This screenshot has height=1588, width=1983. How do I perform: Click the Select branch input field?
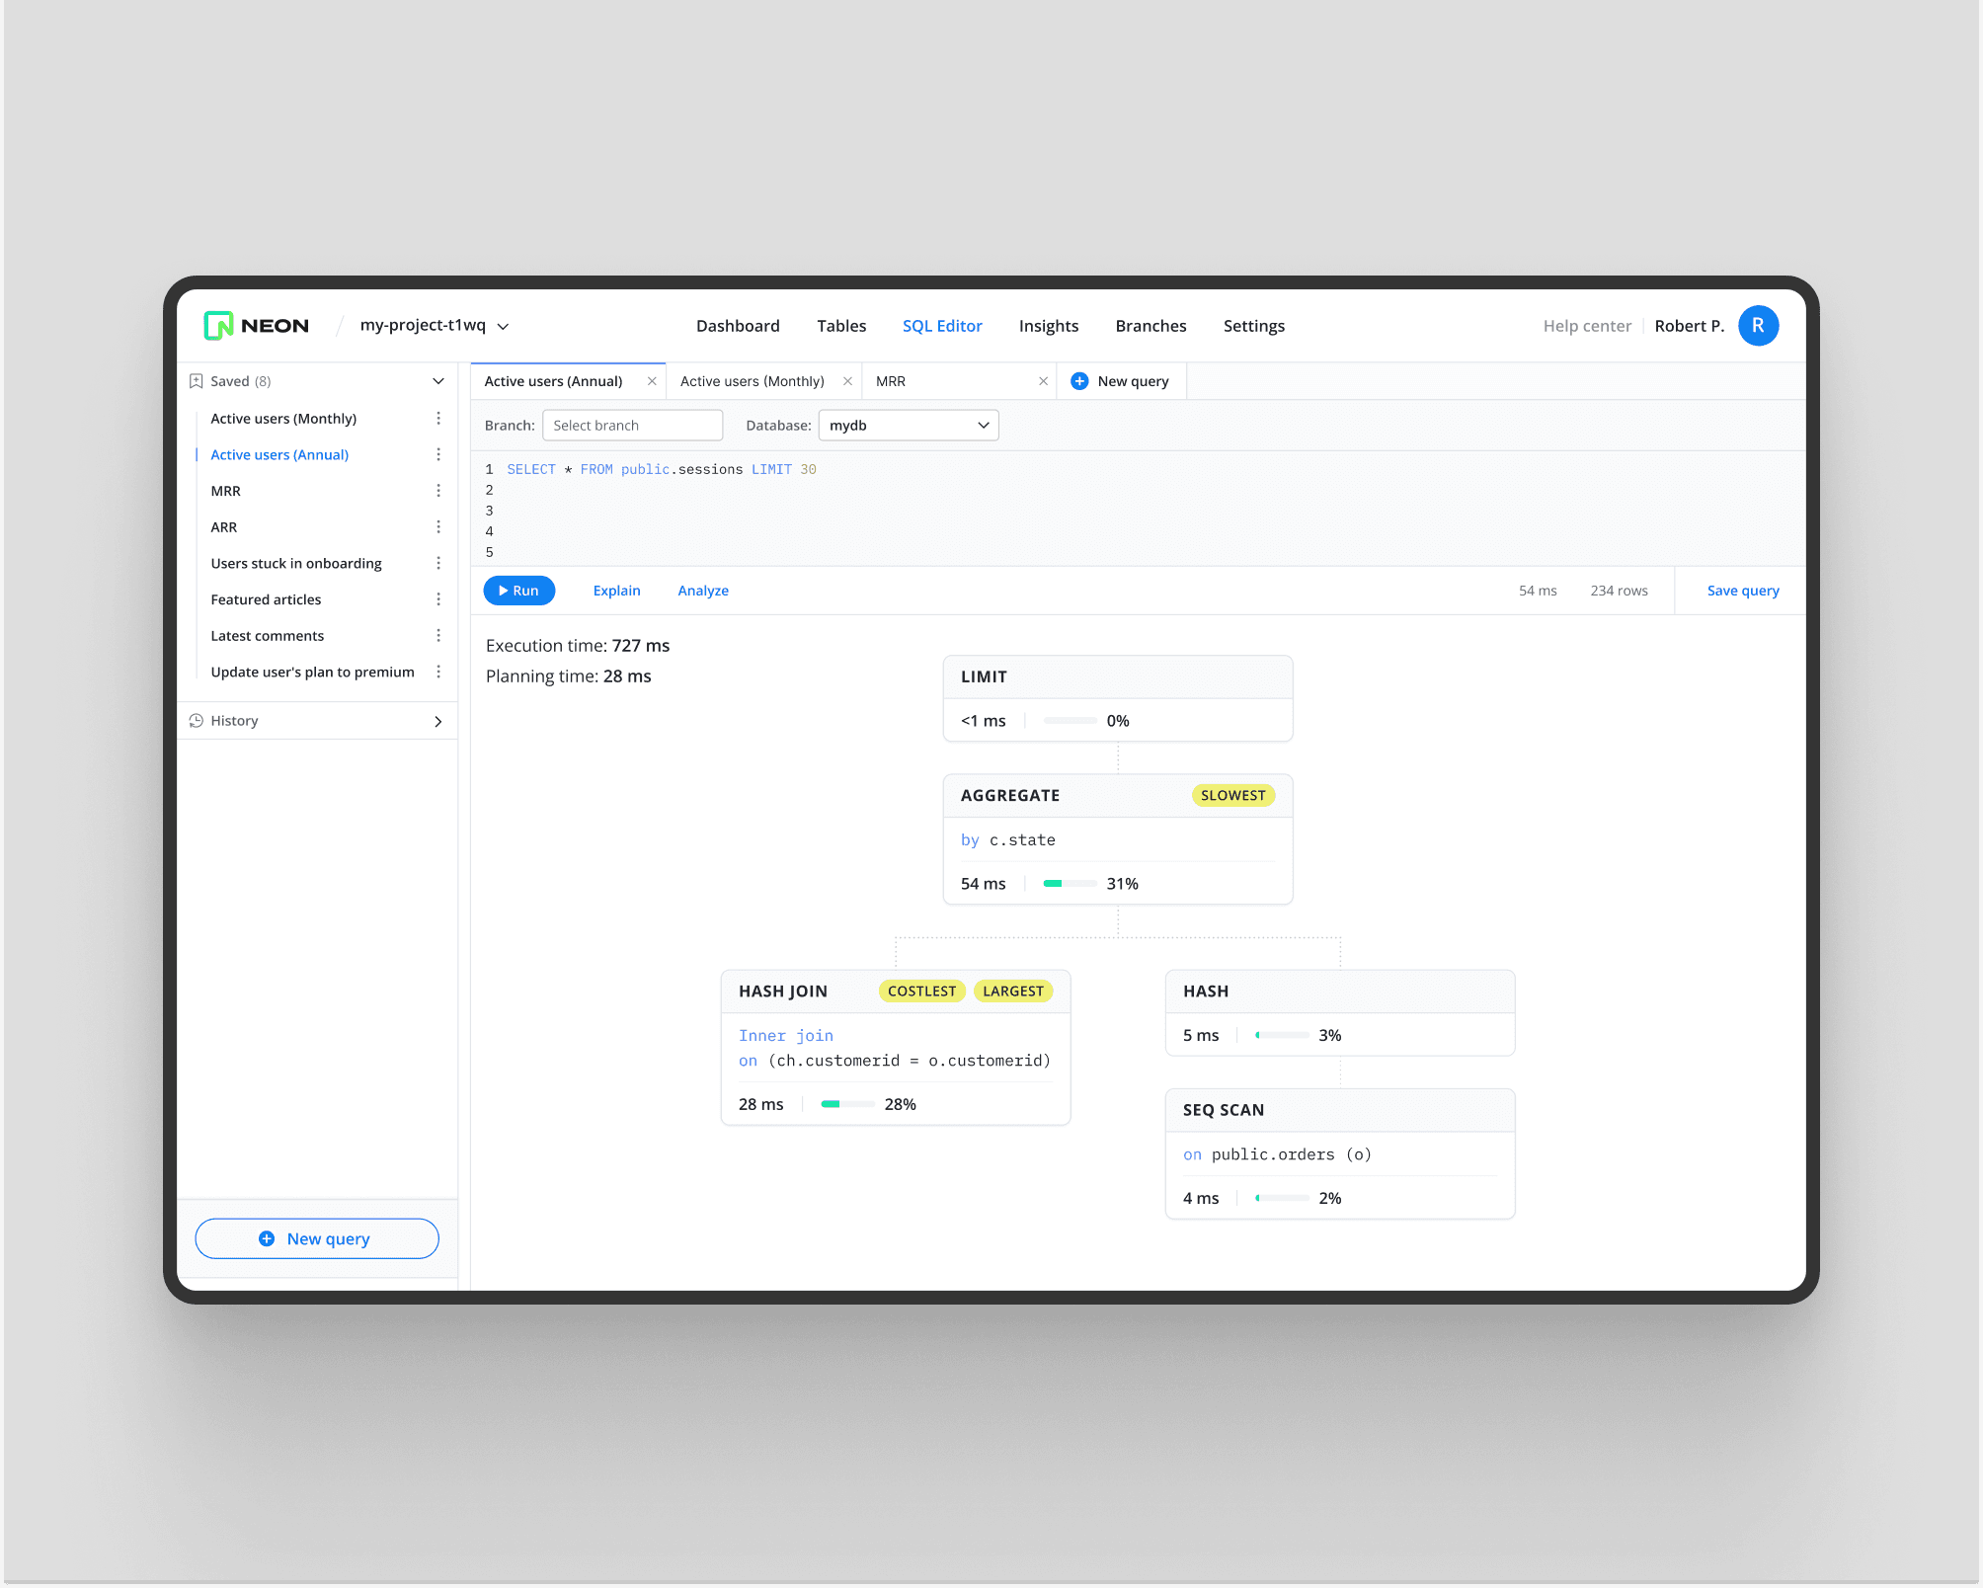coord(632,426)
